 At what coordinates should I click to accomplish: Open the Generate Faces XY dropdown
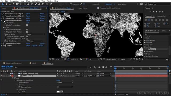pos(65,87)
